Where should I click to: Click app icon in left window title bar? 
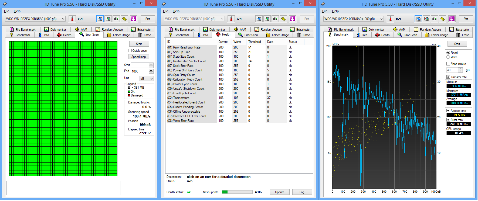[x=5, y=4]
